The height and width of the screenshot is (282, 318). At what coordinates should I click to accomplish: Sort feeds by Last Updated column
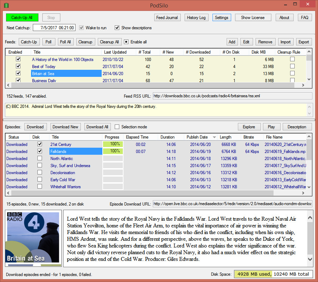tap(119, 52)
